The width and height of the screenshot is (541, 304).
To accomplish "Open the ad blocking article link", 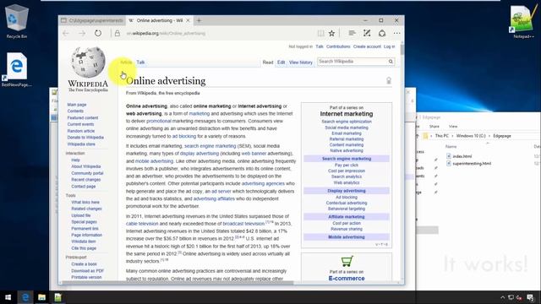I will pos(184,136).
